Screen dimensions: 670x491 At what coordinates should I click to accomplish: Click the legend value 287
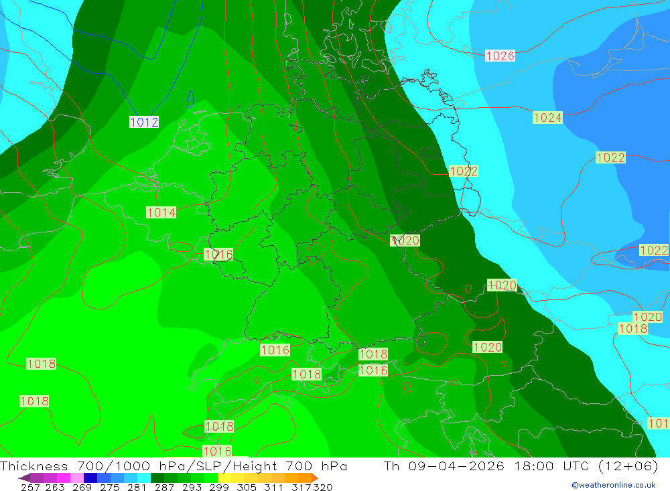tap(163, 487)
